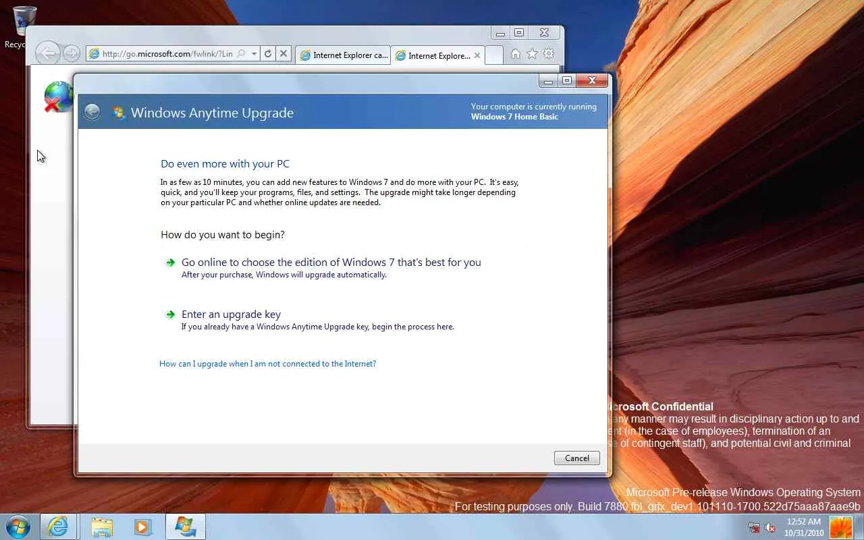Viewport: 864px width, 540px height.
Task: Choose 'Go online to choose the edition' option
Action: click(x=331, y=267)
